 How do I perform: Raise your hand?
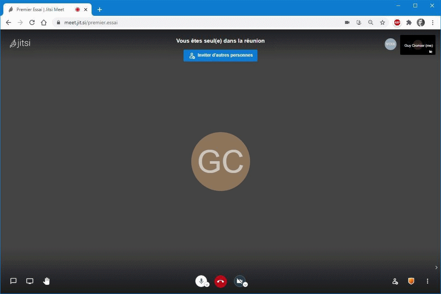point(46,281)
